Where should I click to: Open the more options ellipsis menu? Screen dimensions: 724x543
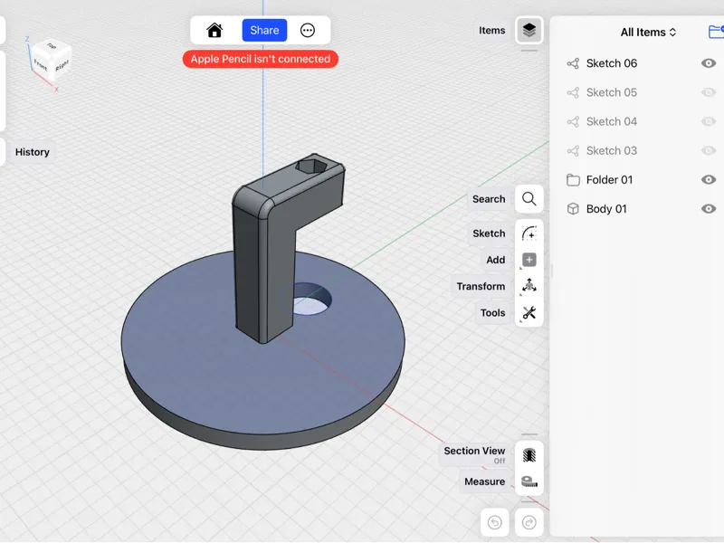308,31
